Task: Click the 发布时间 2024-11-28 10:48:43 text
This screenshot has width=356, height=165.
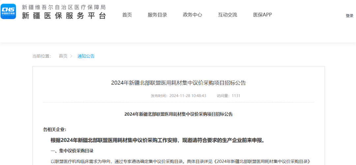Action: [x=178, y=96]
